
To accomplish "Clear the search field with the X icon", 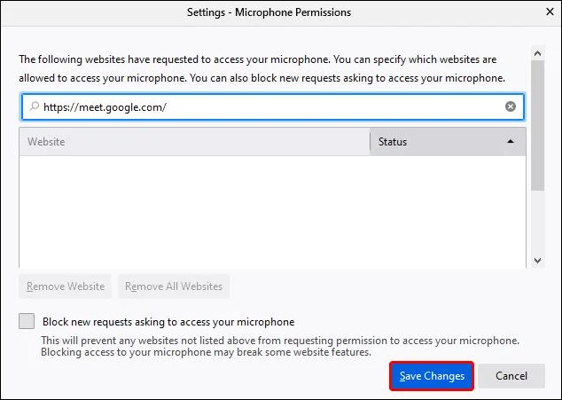I will (510, 106).
